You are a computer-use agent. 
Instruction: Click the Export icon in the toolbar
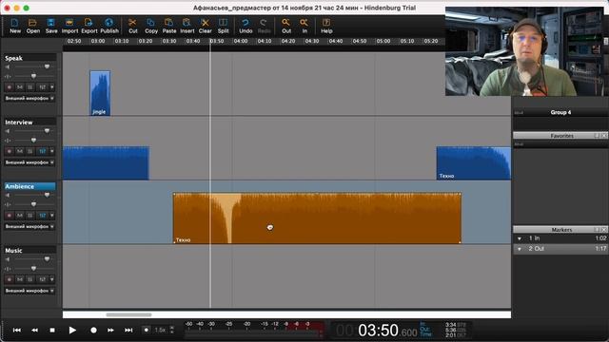pyautogui.click(x=88, y=26)
